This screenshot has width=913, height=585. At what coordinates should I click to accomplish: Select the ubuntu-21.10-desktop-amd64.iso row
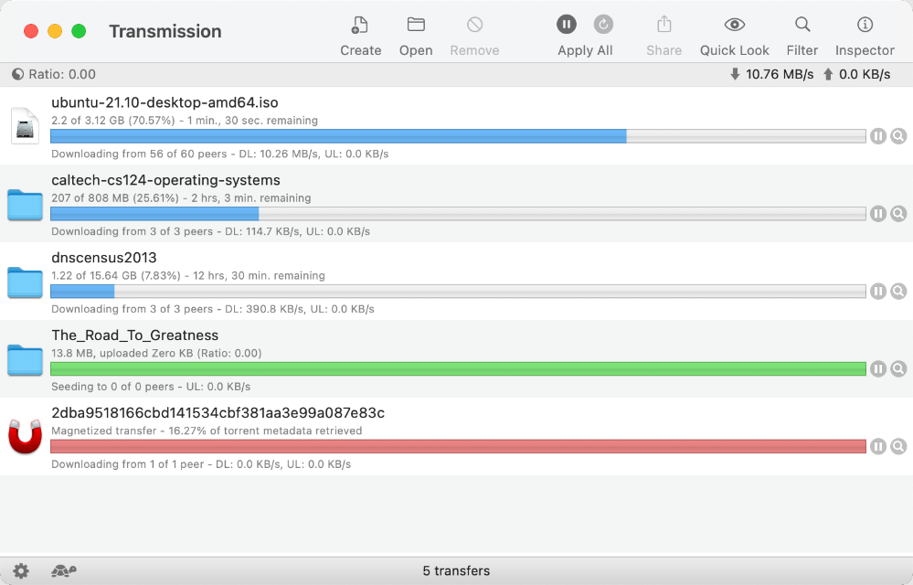click(457, 126)
